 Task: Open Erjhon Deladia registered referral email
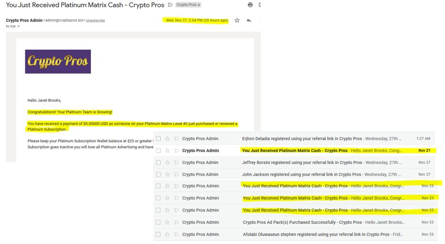(x=295, y=139)
